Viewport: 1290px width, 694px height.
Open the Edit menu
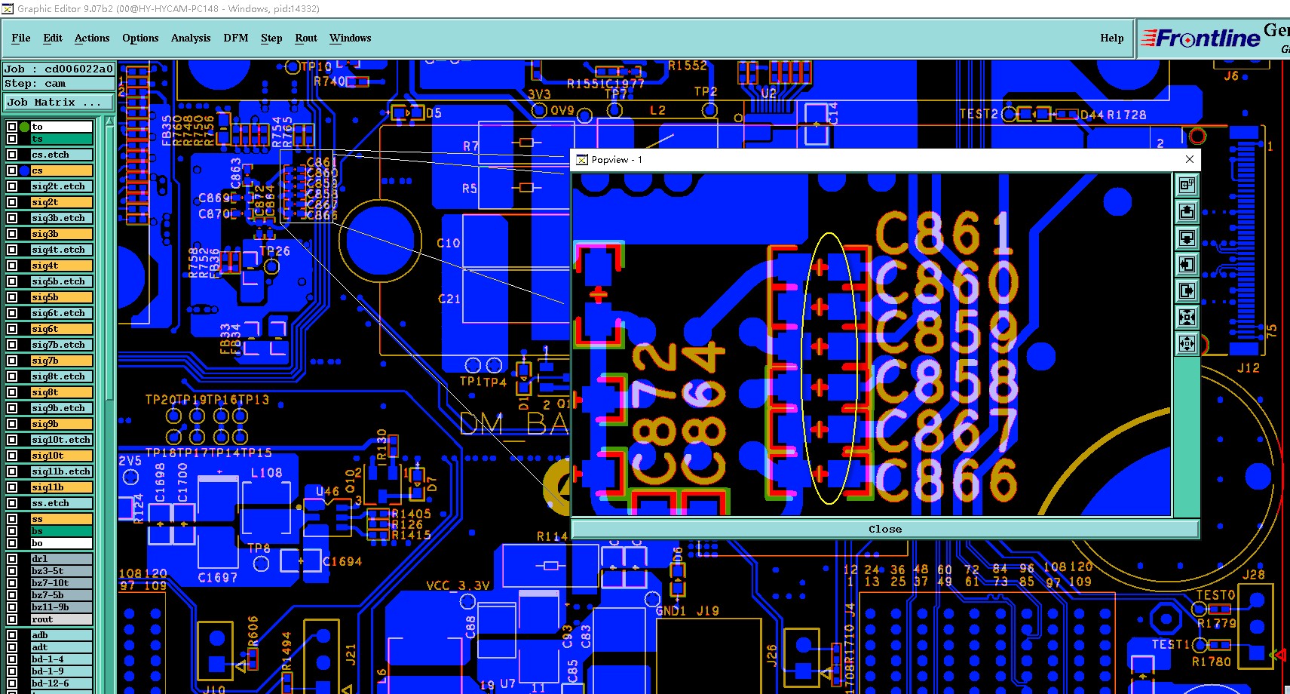(x=53, y=38)
